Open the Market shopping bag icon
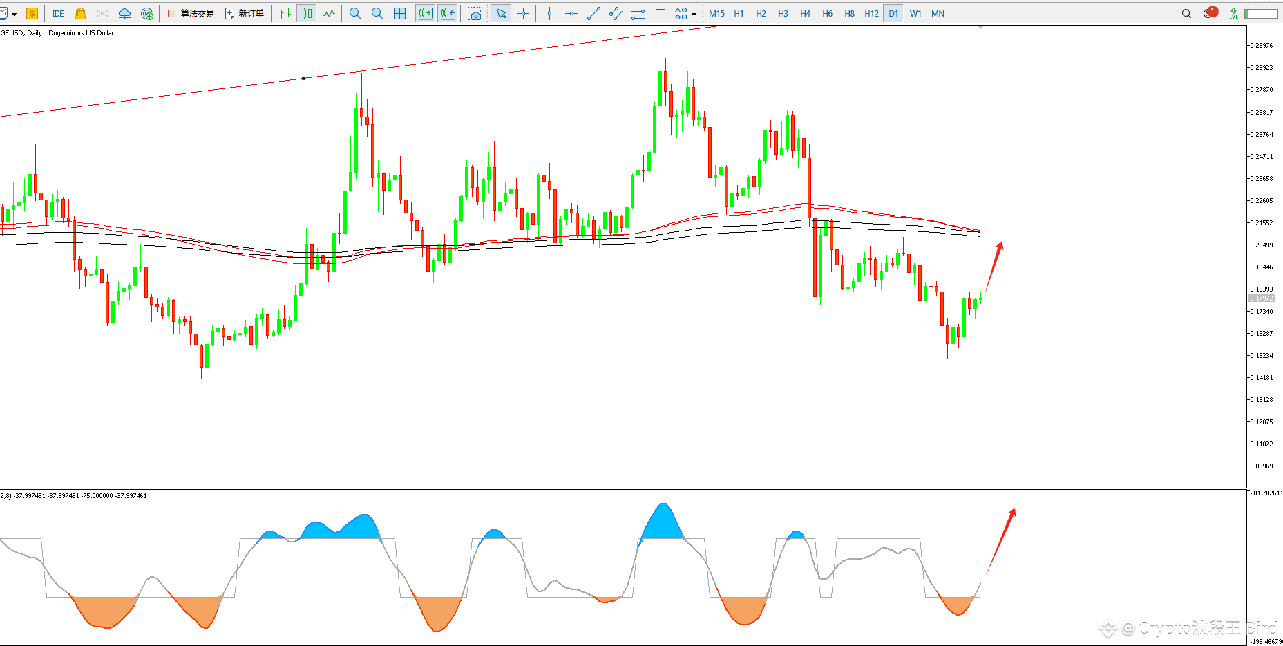 tap(80, 13)
